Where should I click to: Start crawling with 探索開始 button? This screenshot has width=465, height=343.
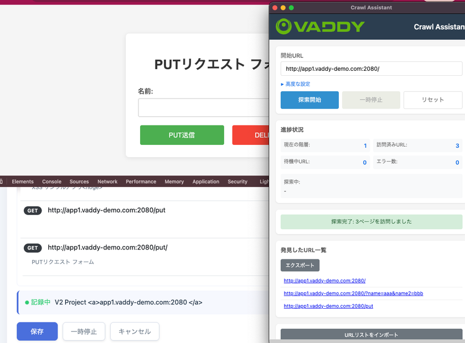point(309,100)
